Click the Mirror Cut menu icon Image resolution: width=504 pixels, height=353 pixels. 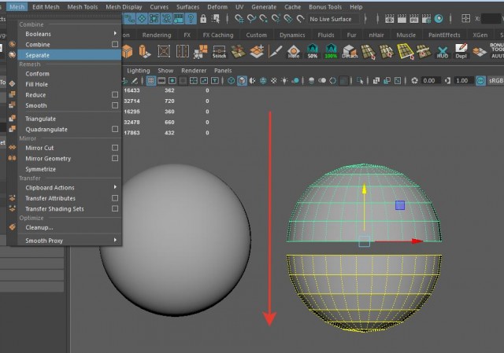coord(13,147)
